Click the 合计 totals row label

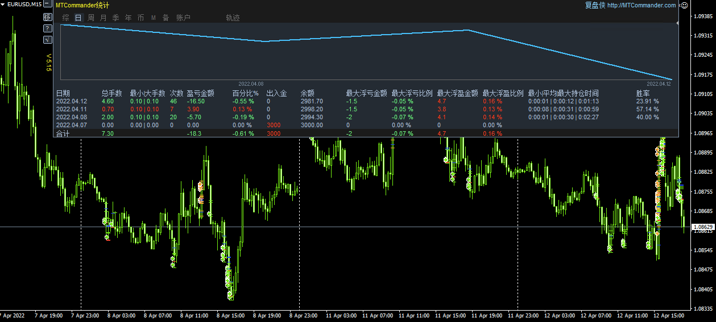[x=63, y=133]
